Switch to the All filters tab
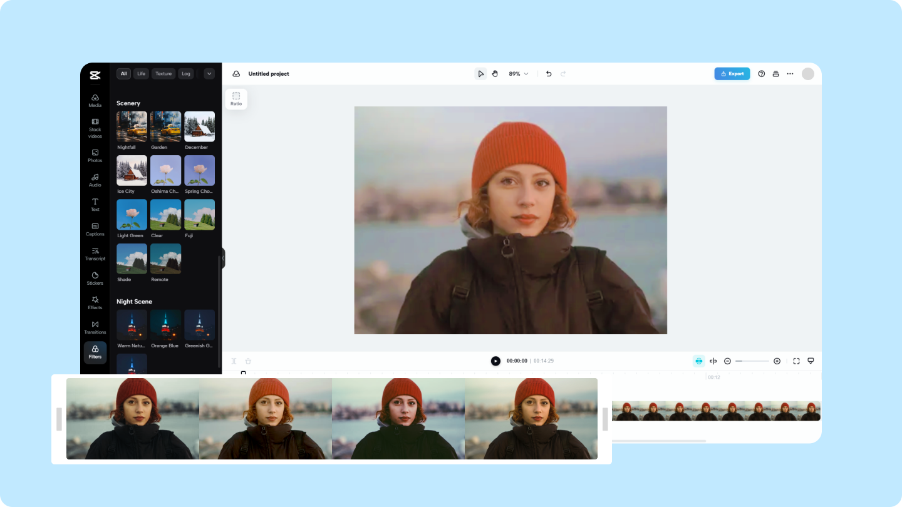Image resolution: width=902 pixels, height=507 pixels. click(124, 74)
